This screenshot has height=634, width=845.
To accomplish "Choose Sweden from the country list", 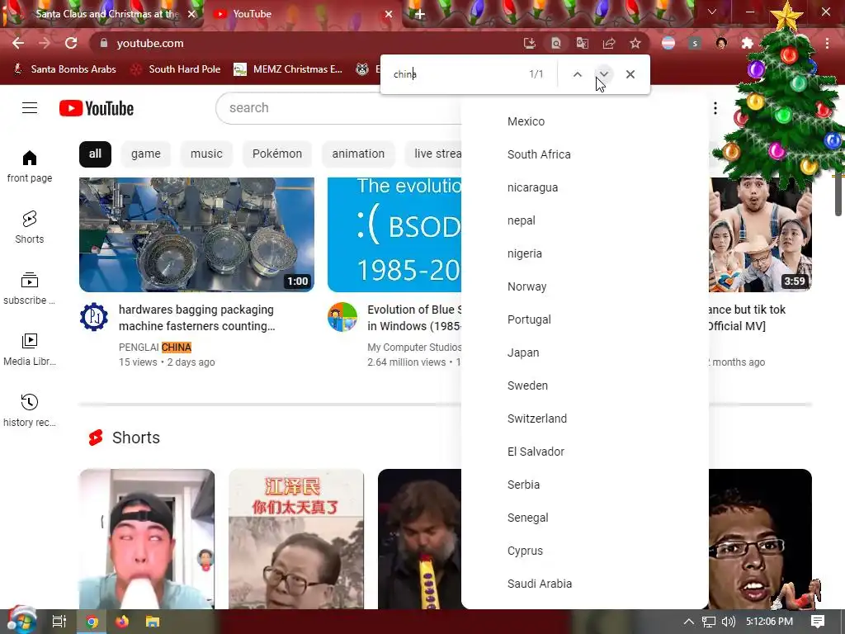I will click(x=585, y=386).
